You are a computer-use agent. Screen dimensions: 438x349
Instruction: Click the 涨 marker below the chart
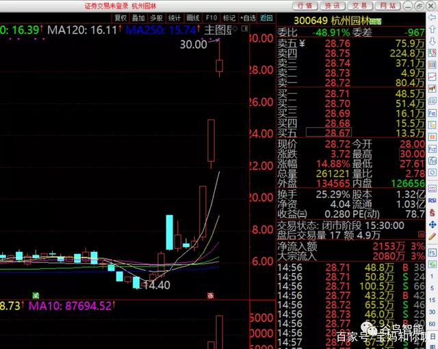click(211, 296)
